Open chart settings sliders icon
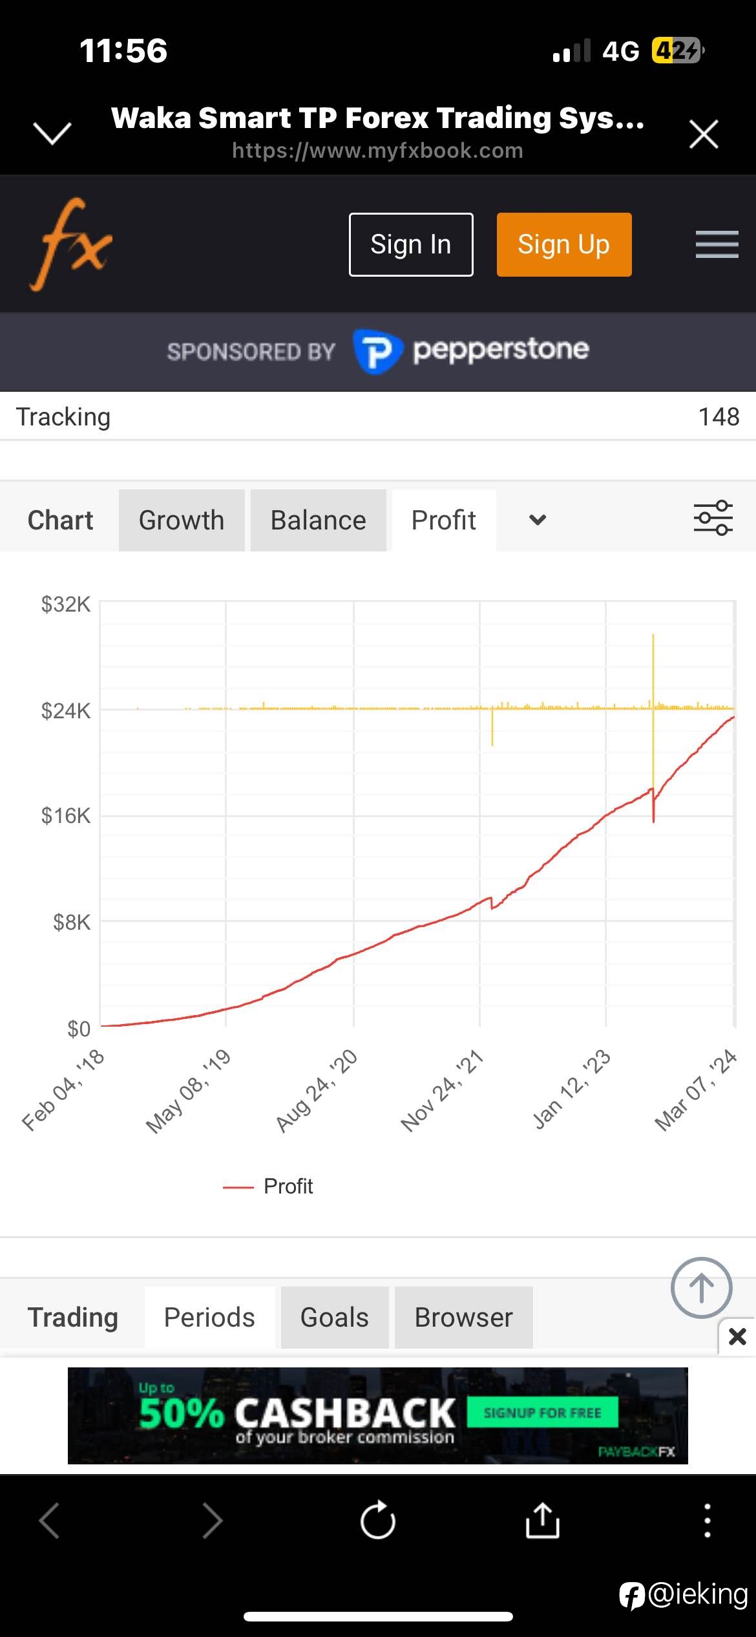The width and height of the screenshot is (756, 1637). point(713,518)
